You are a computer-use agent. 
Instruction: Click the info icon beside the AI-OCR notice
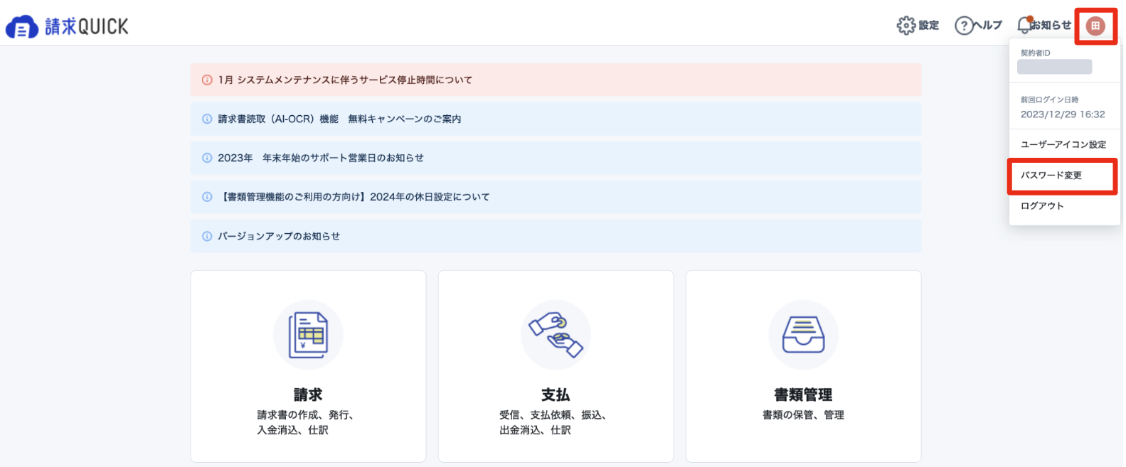coord(207,119)
